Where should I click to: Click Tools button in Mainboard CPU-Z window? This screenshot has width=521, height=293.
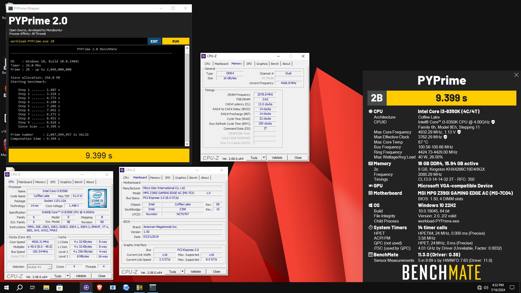coord(173,272)
